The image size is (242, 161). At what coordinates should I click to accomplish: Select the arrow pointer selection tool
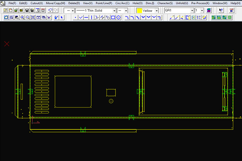click(x=62, y=17)
